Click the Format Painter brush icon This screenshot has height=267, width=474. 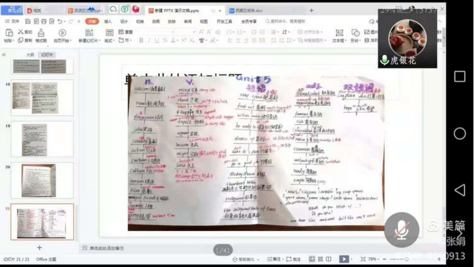pos(41,34)
